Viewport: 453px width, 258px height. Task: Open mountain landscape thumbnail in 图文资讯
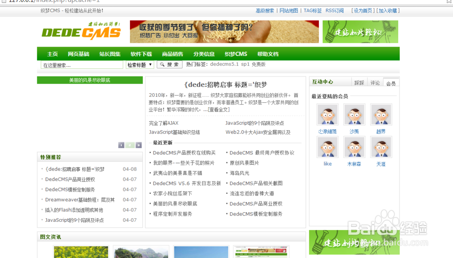(x=141, y=252)
